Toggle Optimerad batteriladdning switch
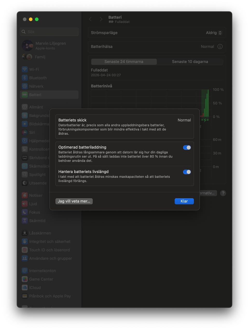This screenshot has height=330, width=249. [x=187, y=147]
